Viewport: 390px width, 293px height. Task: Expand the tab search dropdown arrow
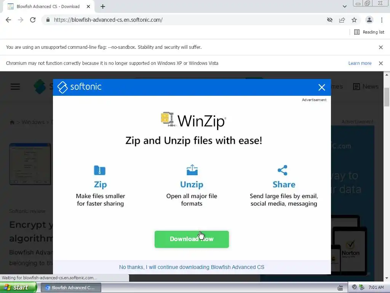coord(344,6)
